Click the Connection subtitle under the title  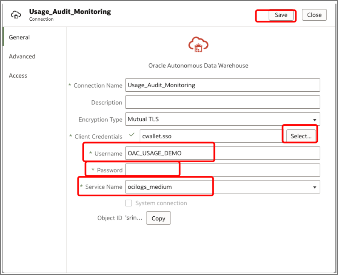click(41, 19)
